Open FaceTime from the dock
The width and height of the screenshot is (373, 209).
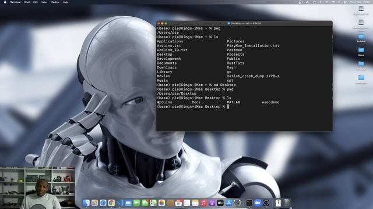(x=136, y=203)
